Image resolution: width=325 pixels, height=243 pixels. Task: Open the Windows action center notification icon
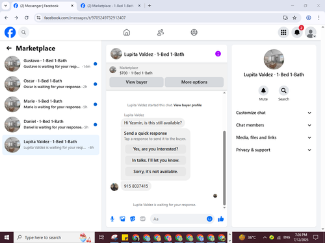tap(316, 238)
